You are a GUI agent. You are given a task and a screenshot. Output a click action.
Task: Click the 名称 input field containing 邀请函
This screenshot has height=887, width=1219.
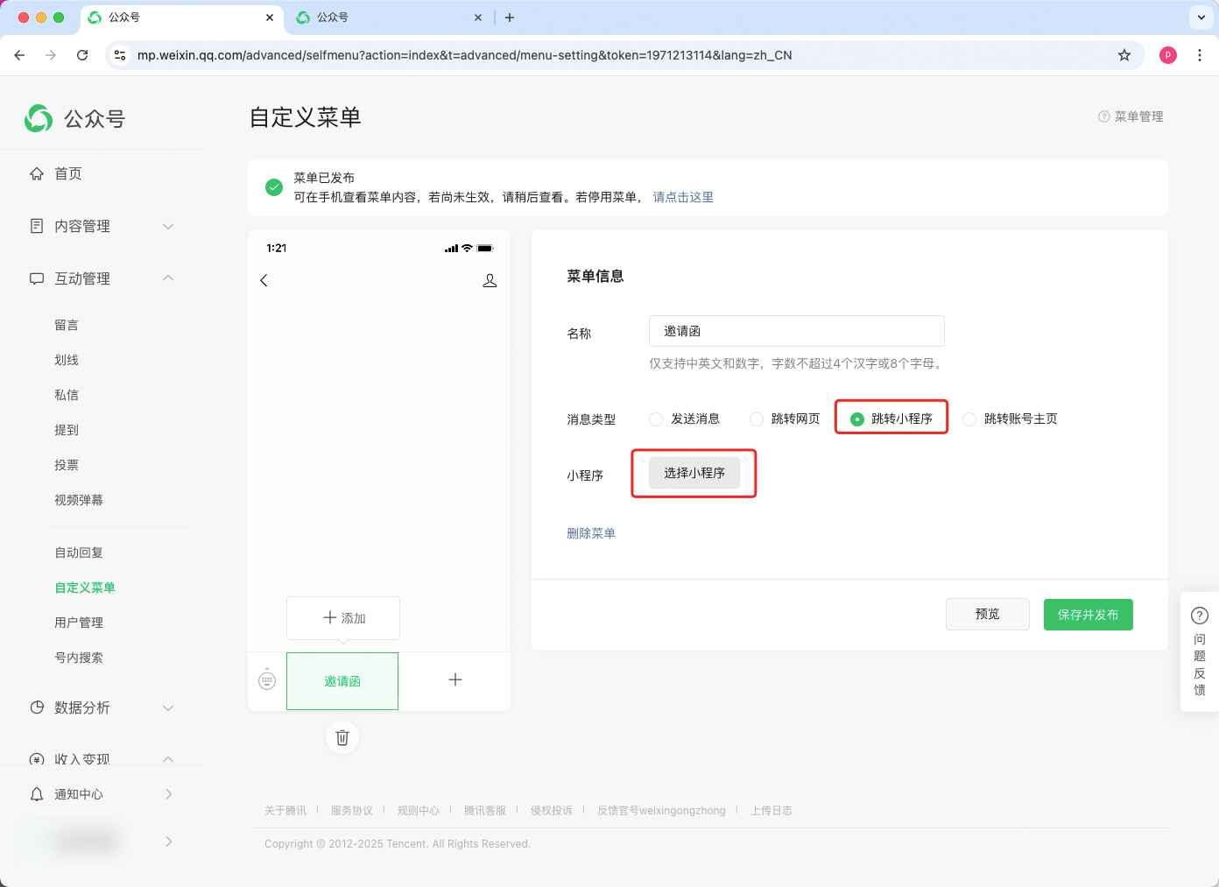pyautogui.click(x=796, y=331)
